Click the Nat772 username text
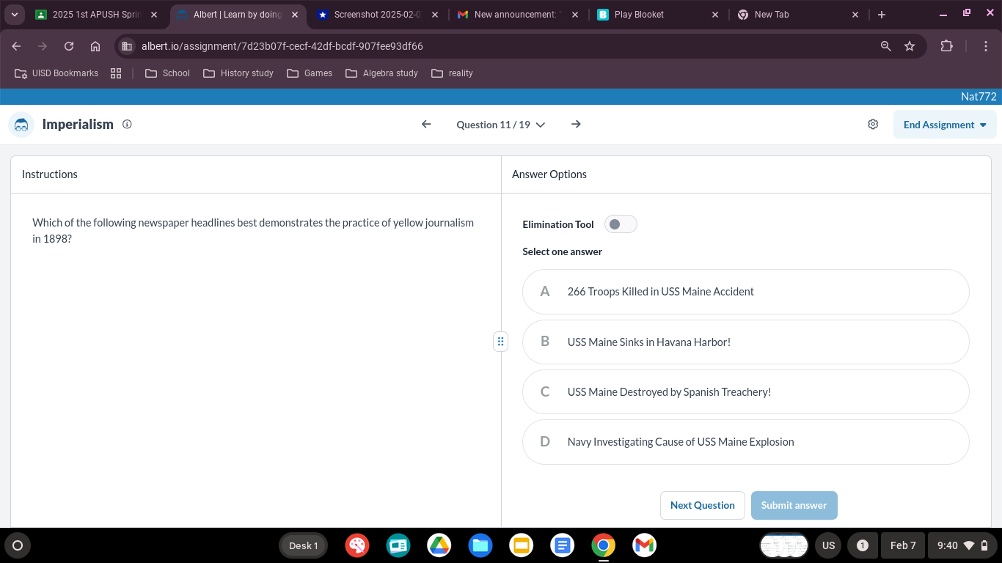Screen dimensions: 1002x563 [979, 97]
